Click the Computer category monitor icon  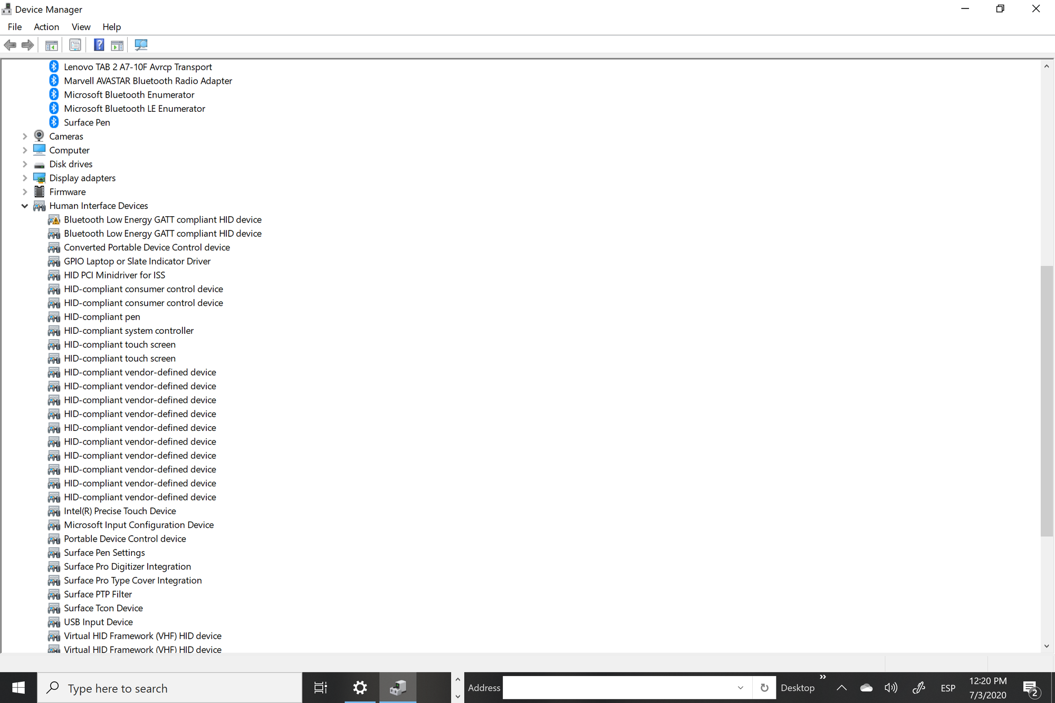(x=40, y=150)
